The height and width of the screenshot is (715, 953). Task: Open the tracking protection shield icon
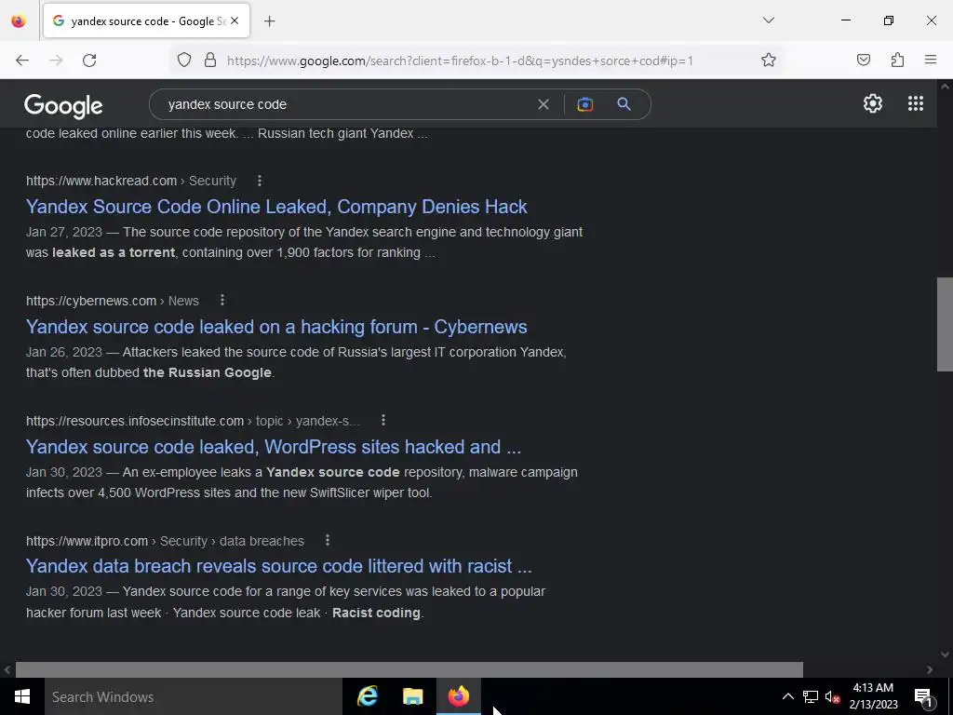184,60
